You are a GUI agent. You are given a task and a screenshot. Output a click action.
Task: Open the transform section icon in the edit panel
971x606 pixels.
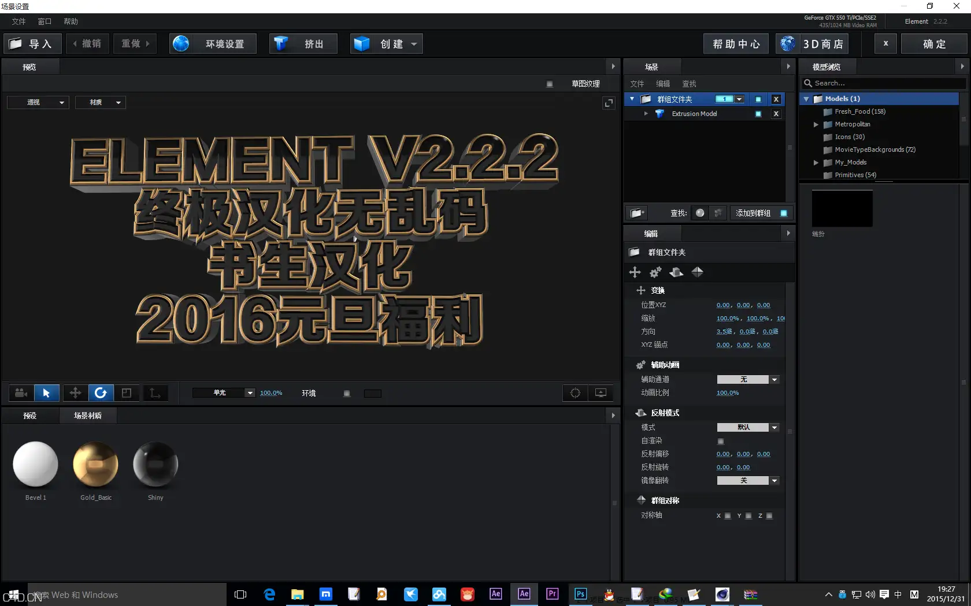635,272
